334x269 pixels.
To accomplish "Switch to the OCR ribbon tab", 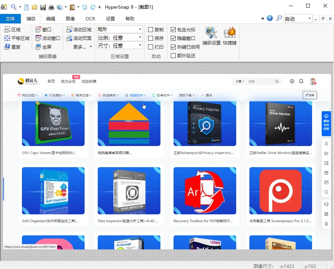I will pyautogui.click(x=90, y=18).
